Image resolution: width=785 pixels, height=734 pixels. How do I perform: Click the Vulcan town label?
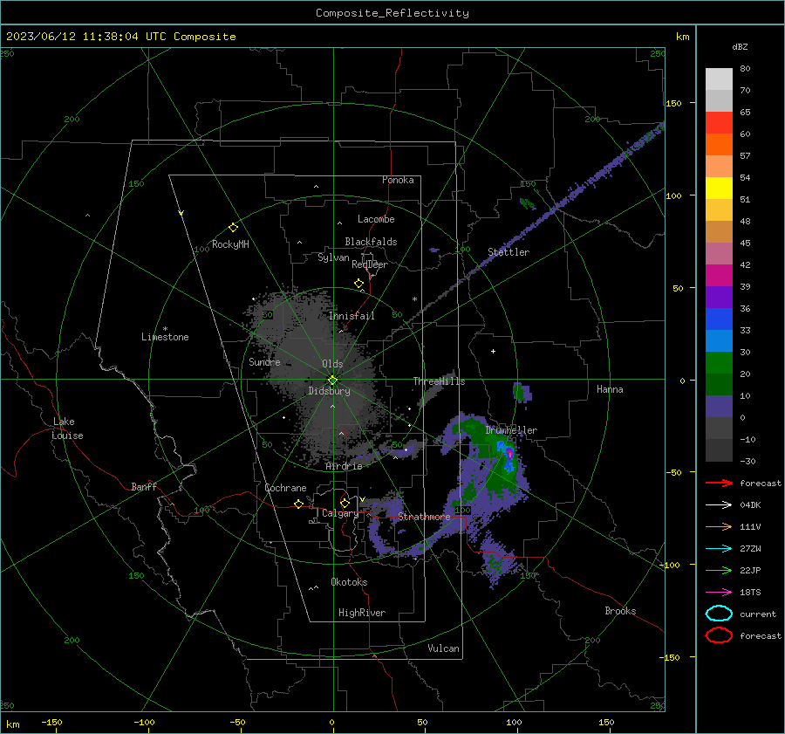pos(444,648)
